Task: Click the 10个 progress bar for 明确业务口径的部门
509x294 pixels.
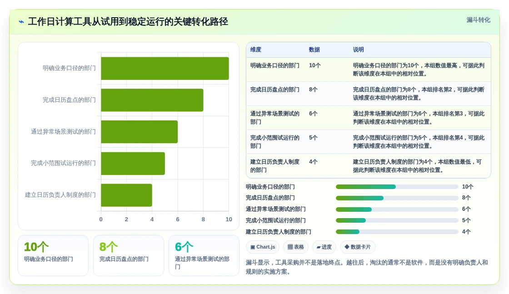Action: [x=397, y=187]
